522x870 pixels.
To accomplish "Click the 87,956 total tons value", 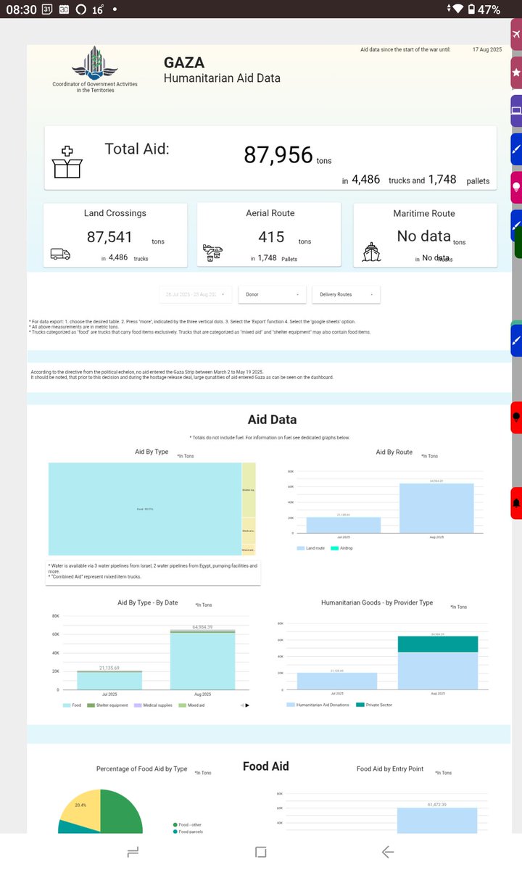I will 278,154.
